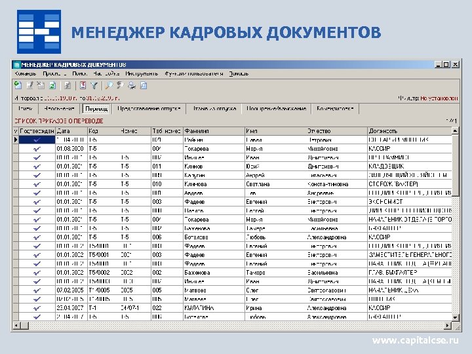Click the www.capitalcse.ru link
This screenshot has width=472, height=354.
416,340
